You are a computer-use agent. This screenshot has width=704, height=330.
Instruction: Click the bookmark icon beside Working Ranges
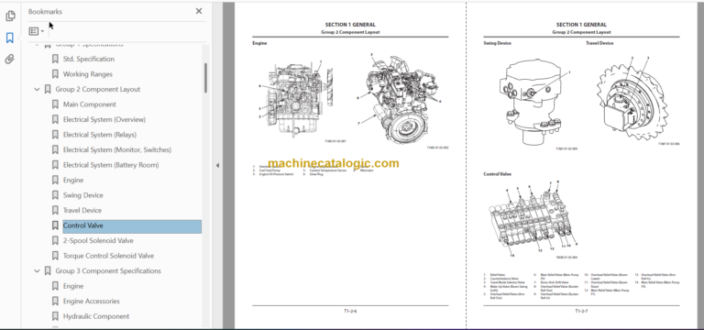[x=55, y=74]
